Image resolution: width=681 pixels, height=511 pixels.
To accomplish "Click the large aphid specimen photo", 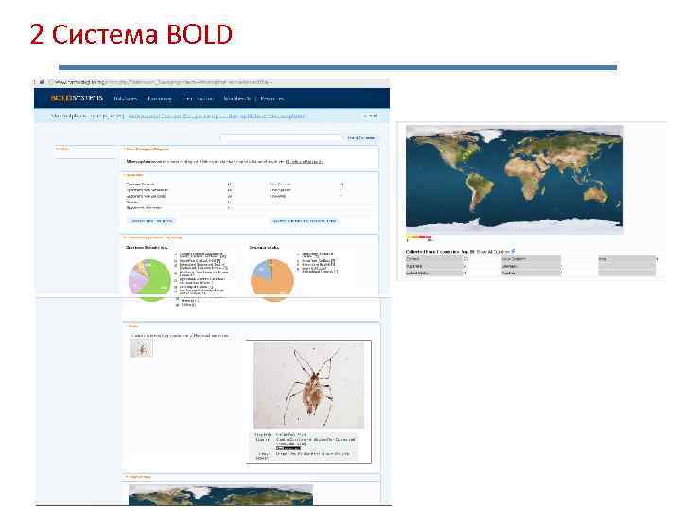I will [308, 385].
